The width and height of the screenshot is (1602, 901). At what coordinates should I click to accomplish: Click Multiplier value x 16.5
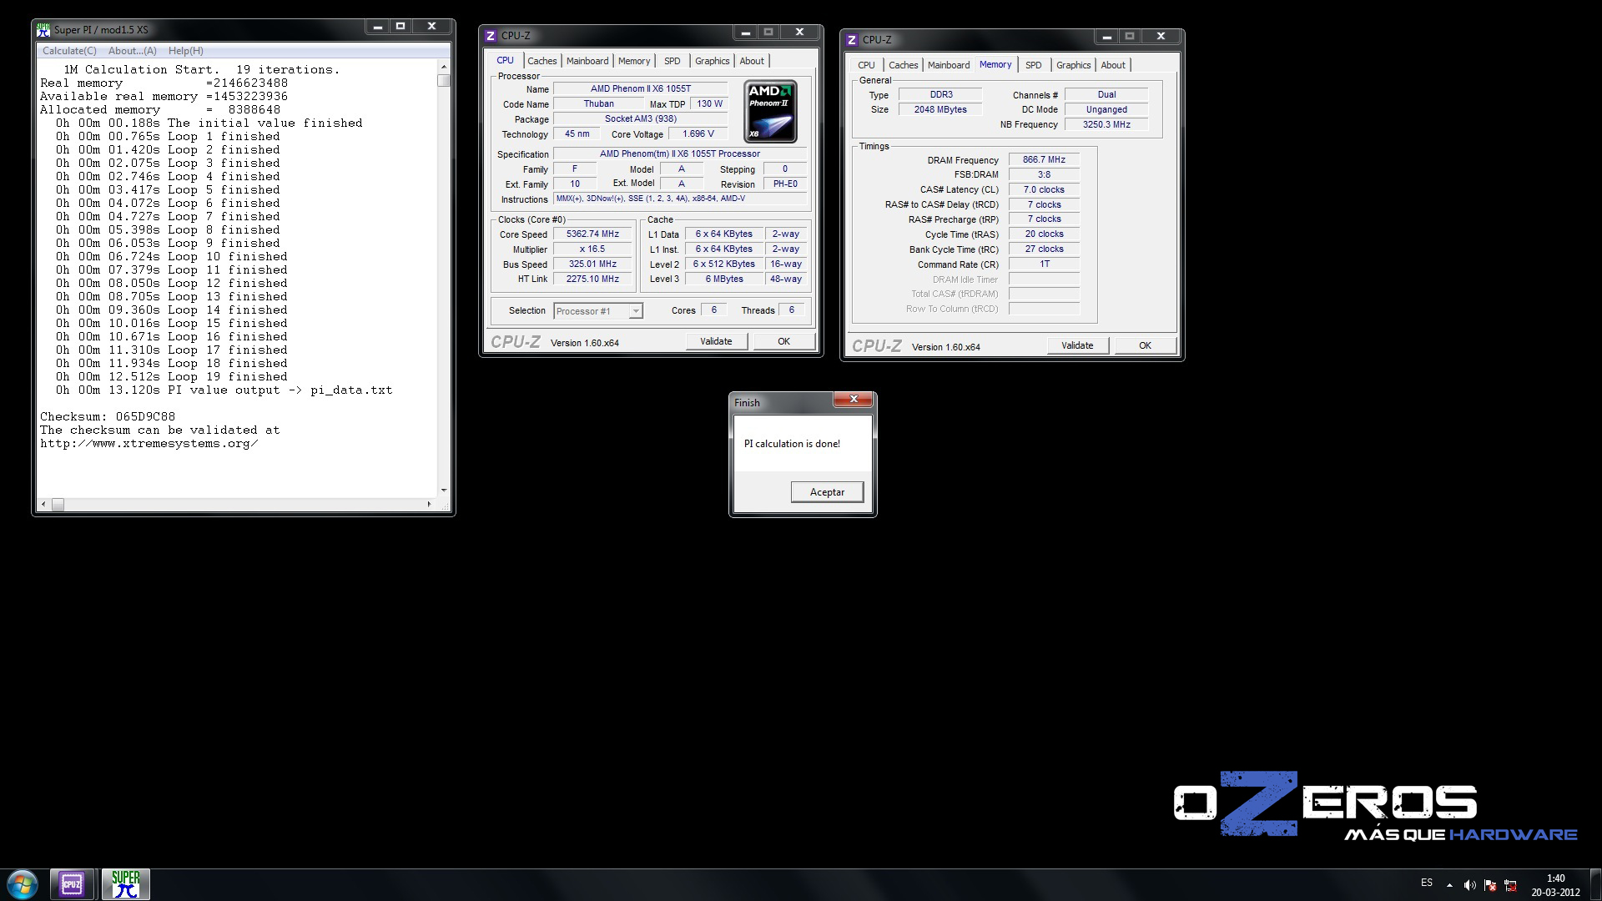592,249
